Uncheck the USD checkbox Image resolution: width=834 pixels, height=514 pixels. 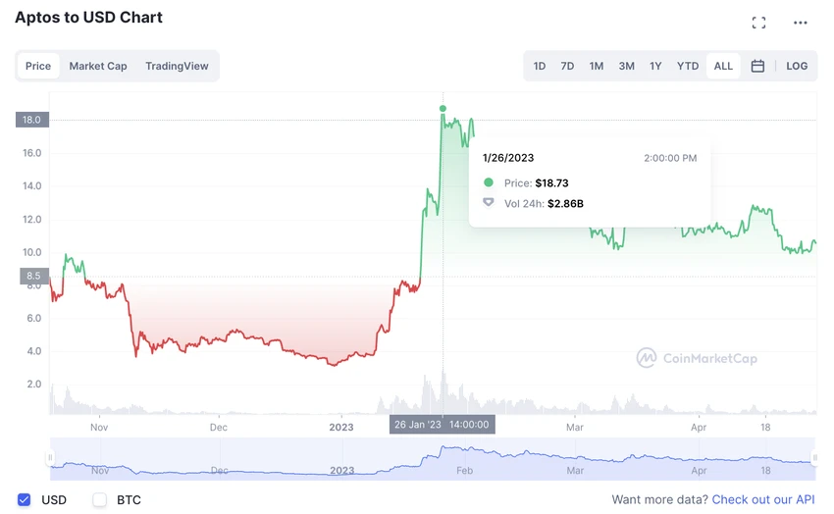point(25,499)
